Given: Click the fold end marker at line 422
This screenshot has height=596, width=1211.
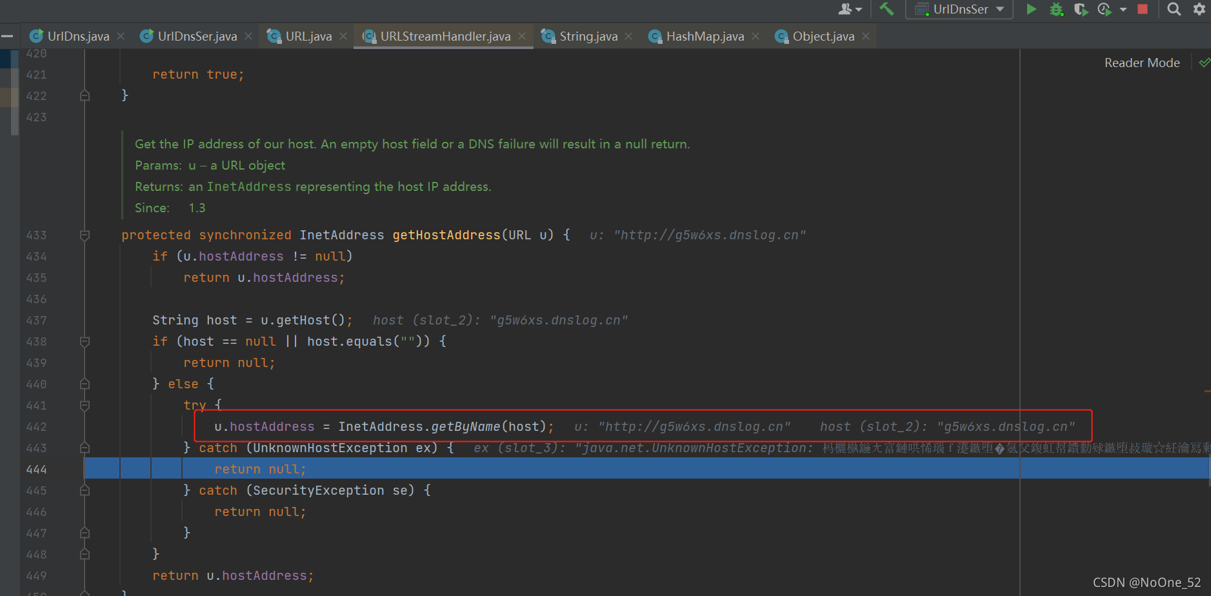Looking at the screenshot, I should (85, 95).
